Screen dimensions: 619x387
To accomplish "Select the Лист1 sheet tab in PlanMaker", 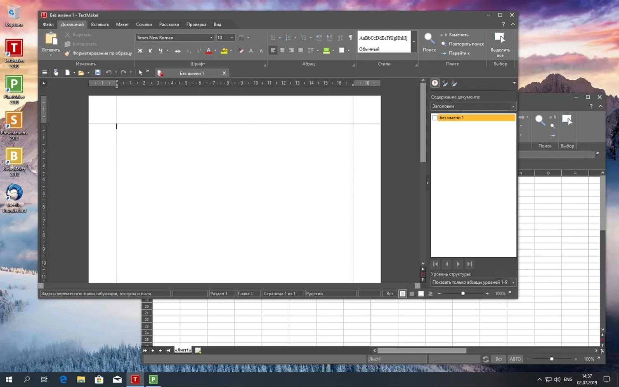I will 183,350.
